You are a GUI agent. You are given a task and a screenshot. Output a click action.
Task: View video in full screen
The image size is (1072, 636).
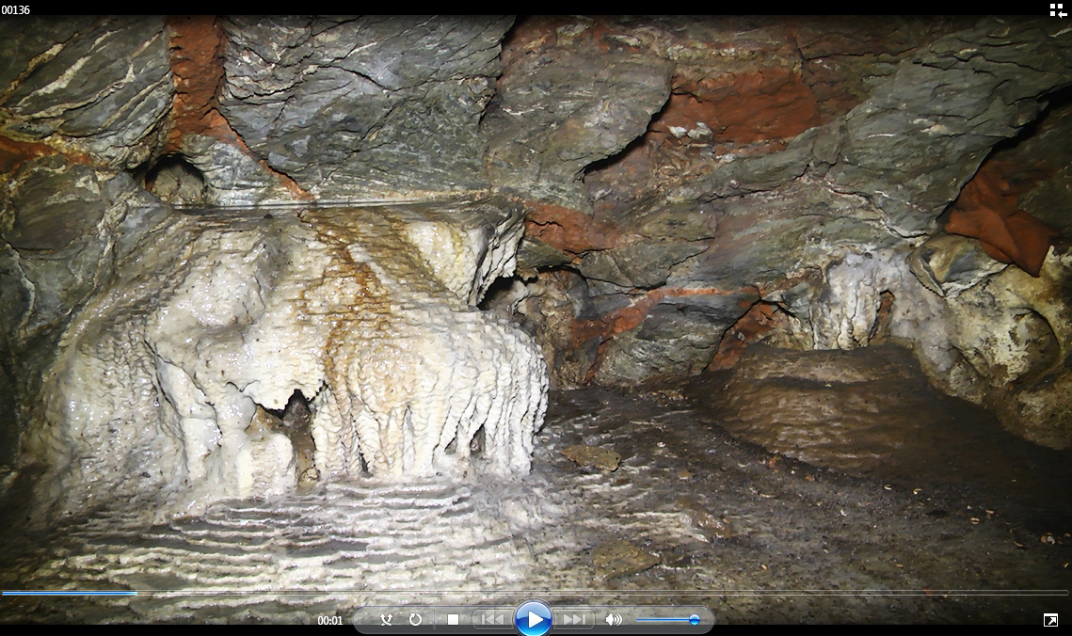pyautogui.click(x=1050, y=620)
